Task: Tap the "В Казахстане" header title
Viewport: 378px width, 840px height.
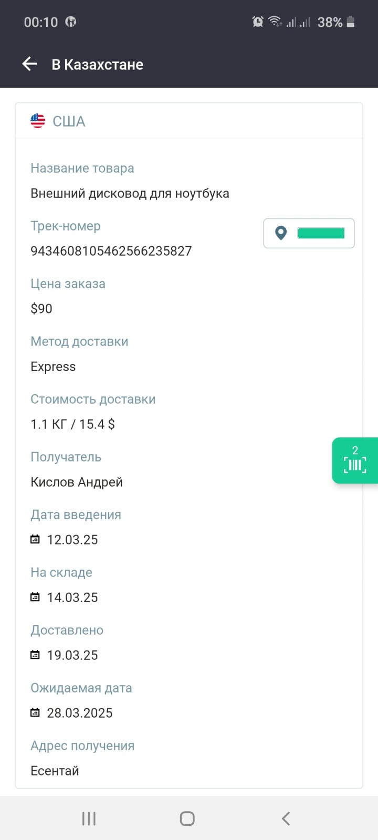Action: click(x=98, y=65)
